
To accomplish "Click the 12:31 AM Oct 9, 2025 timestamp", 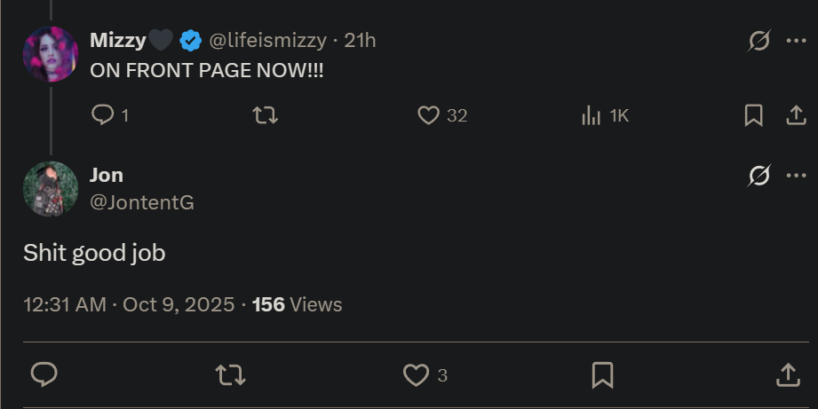I will pos(129,305).
